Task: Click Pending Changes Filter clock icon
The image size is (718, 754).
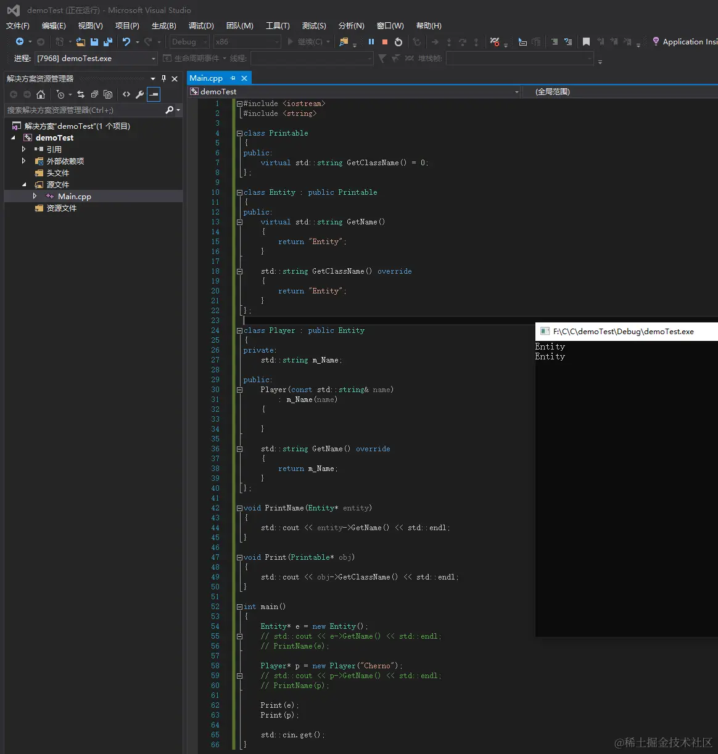Action: pyautogui.click(x=60, y=94)
